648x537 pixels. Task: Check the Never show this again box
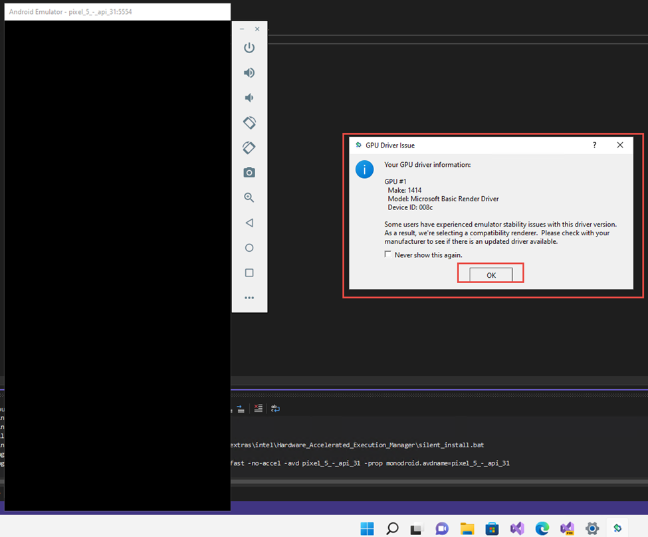point(387,254)
